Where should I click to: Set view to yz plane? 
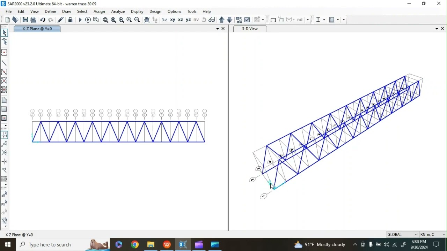pos(189,20)
